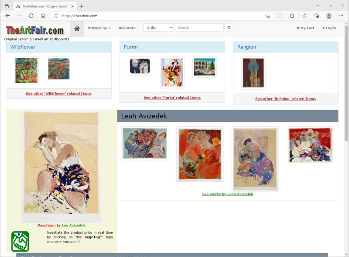Viewport: 349px width, 257px height.
Task: Click the Leah Avizedek section heading
Action: tap(144, 116)
